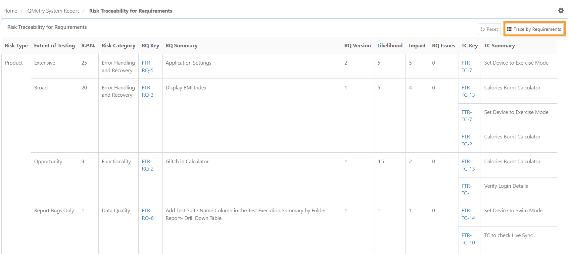The width and height of the screenshot is (569, 254).
Task: Open requirement FTR-RQ-5 link
Action: coord(147,67)
